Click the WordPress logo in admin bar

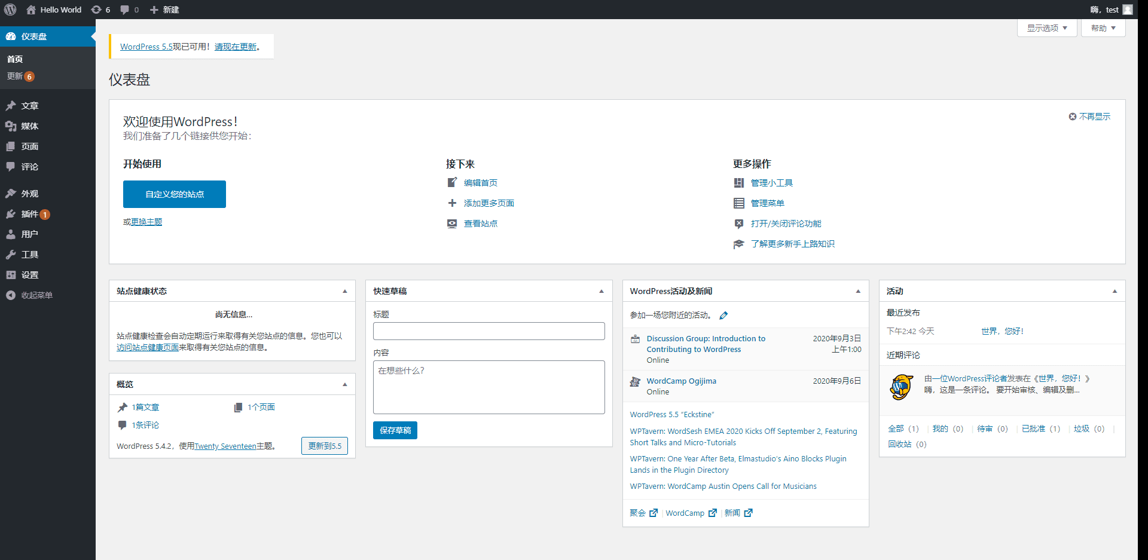click(x=10, y=10)
